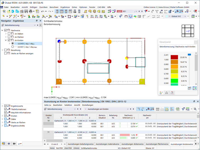Click the Save (floppy disk) toolbar icon
Image resolution: width=200 pixels, height=150 pixels.
pyautogui.click(x=26, y=11)
